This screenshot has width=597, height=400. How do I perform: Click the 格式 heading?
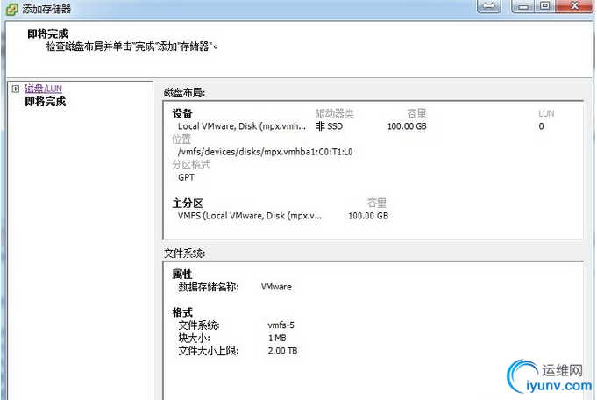click(182, 312)
